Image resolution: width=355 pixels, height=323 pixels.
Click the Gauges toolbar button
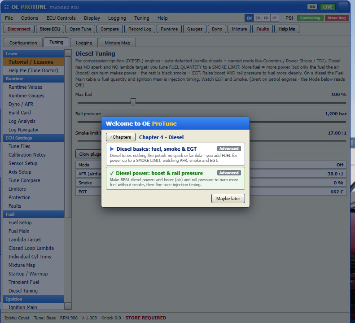pyautogui.click(x=194, y=29)
